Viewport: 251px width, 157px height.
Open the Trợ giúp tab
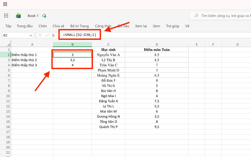click(172, 26)
